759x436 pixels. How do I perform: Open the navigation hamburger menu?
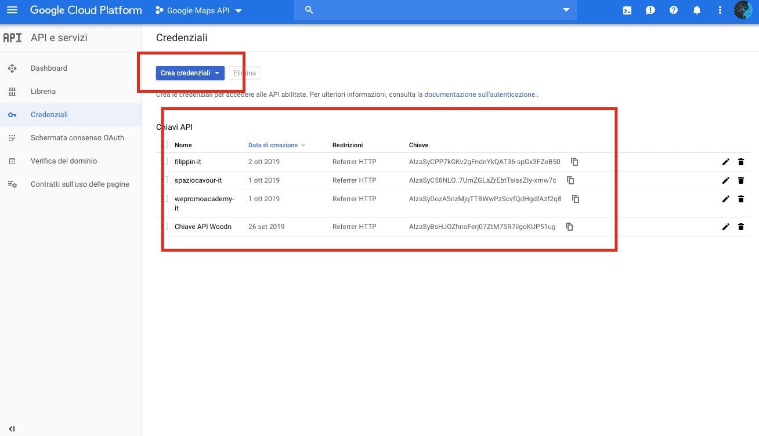13,10
